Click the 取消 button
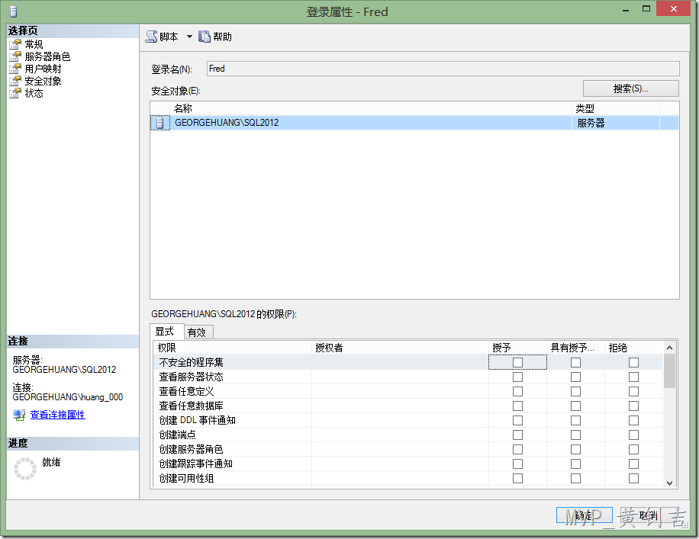Viewport: 699px width, 539px height. click(x=649, y=515)
